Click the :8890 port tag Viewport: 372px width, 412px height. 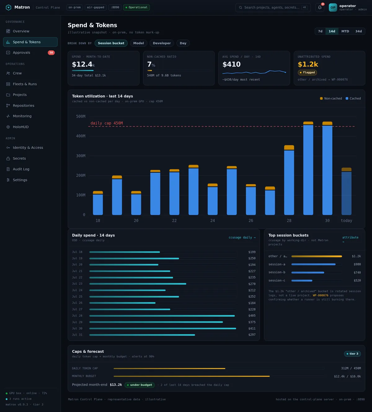(115, 7)
